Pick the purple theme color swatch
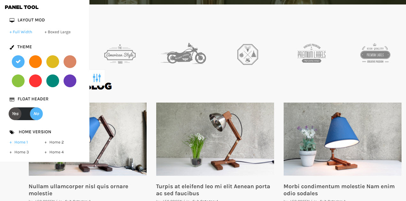Viewport: 406px width, 201px height. [70, 81]
